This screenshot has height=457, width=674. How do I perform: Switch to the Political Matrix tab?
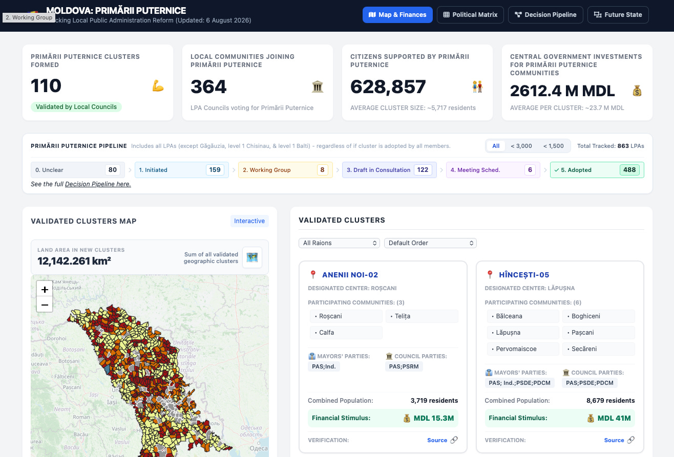tap(470, 15)
